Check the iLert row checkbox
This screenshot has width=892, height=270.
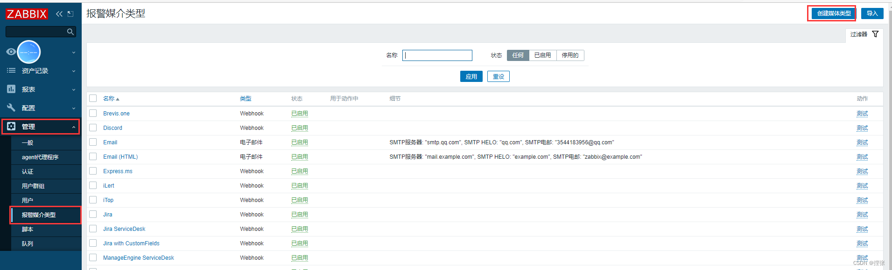[x=93, y=185]
